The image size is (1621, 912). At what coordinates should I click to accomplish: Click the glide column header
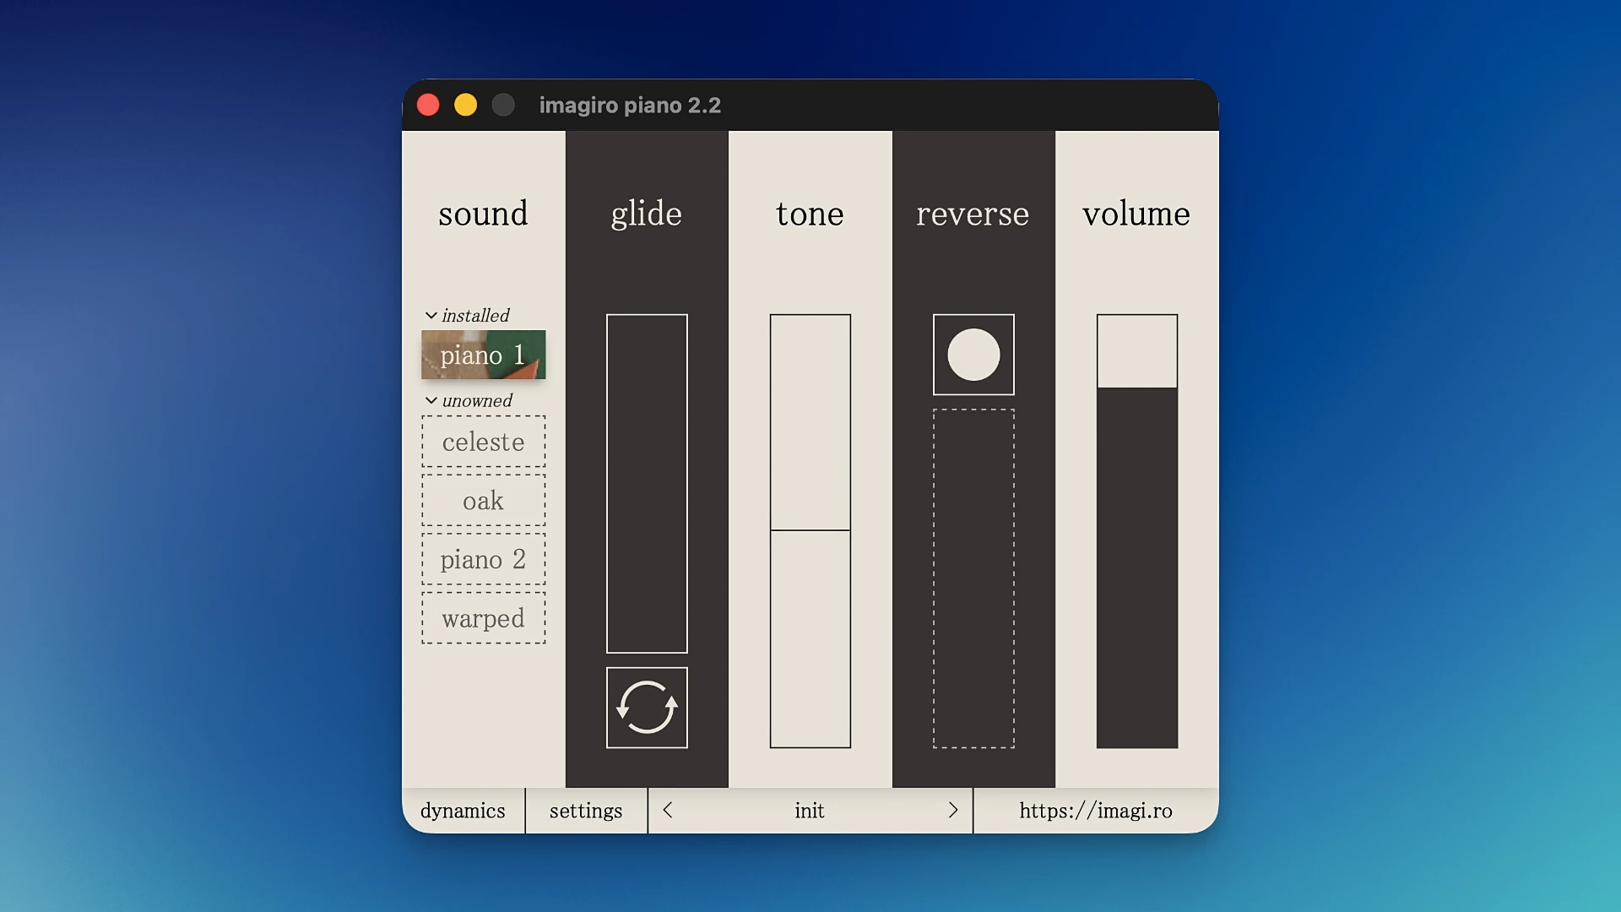[646, 214]
